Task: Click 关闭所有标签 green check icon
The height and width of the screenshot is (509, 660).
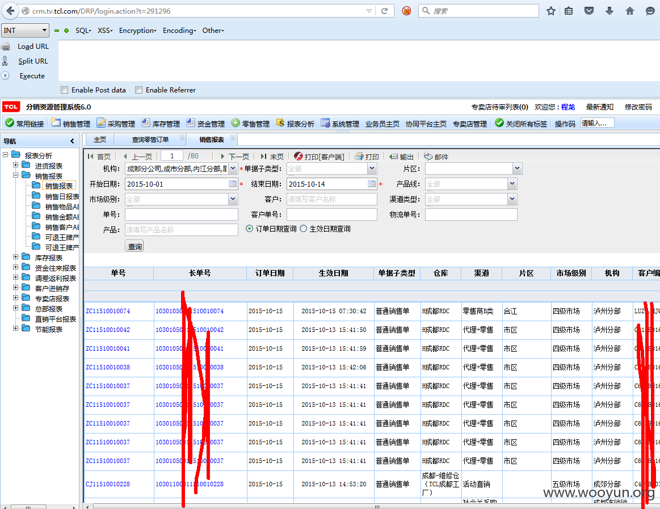Action: (x=499, y=123)
